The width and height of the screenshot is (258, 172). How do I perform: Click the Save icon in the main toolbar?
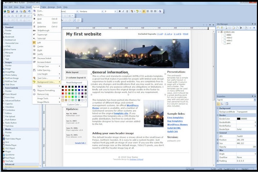pyautogui.click(x=12, y=11)
